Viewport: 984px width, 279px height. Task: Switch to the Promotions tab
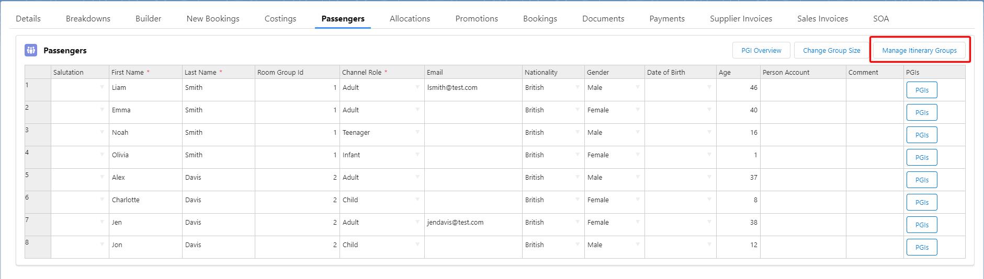pos(477,19)
